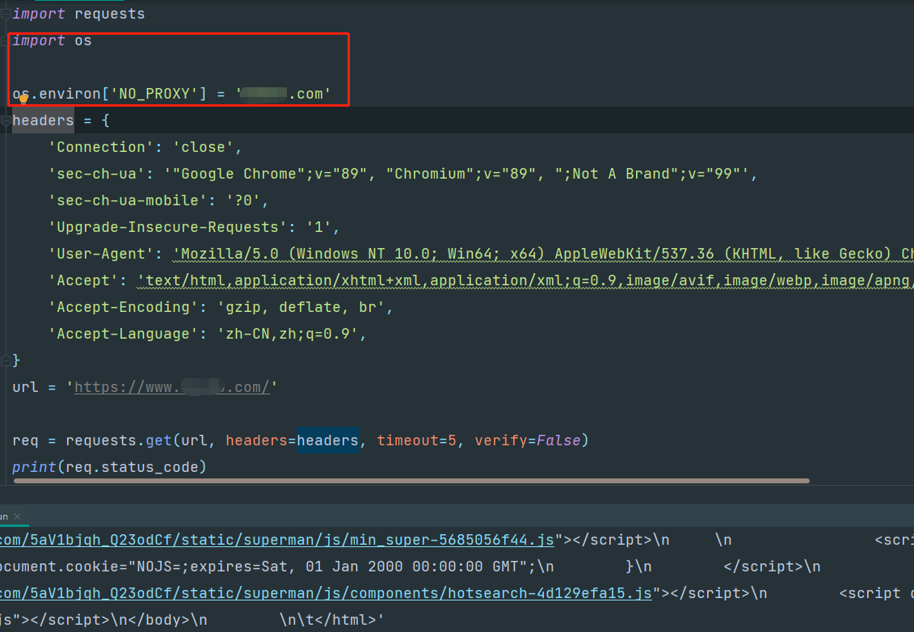Viewport: 914px width, 632px height.
Task: Click the yellow lightbulb intention icon
Action: click(23, 99)
